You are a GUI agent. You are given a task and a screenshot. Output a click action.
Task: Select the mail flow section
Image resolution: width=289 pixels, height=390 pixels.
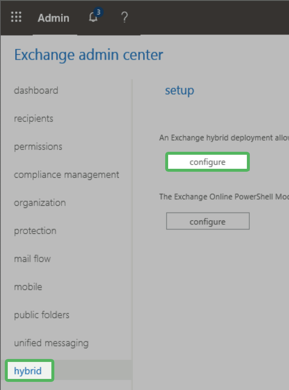[33, 259]
